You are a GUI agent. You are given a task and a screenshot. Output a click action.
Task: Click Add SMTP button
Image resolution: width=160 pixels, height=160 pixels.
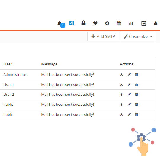[103, 36]
